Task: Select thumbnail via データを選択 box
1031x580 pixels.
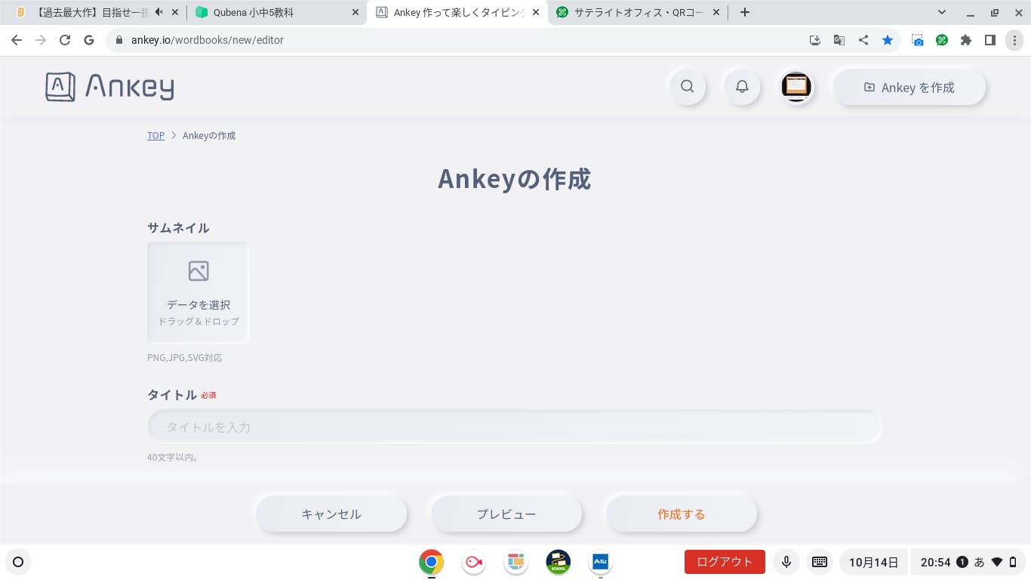Action: click(199, 293)
